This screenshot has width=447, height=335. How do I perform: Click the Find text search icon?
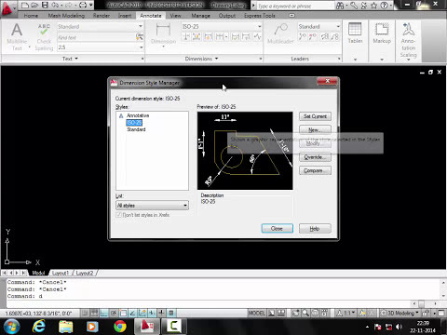point(140,37)
